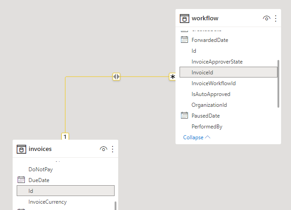Open more options for invoices table

pos(112,149)
